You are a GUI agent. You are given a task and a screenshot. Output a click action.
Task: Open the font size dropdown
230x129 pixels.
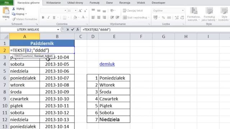(x=75, y=10)
